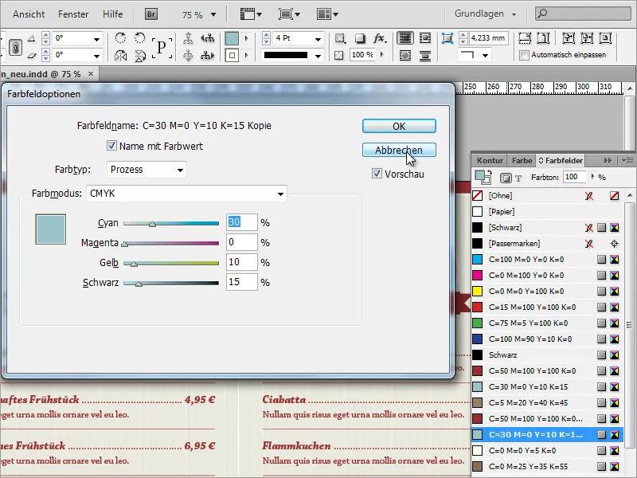This screenshot has width=637, height=478.
Task: Open the Farbmodus CMYK dropdown
Action: pyautogui.click(x=186, y=194)
